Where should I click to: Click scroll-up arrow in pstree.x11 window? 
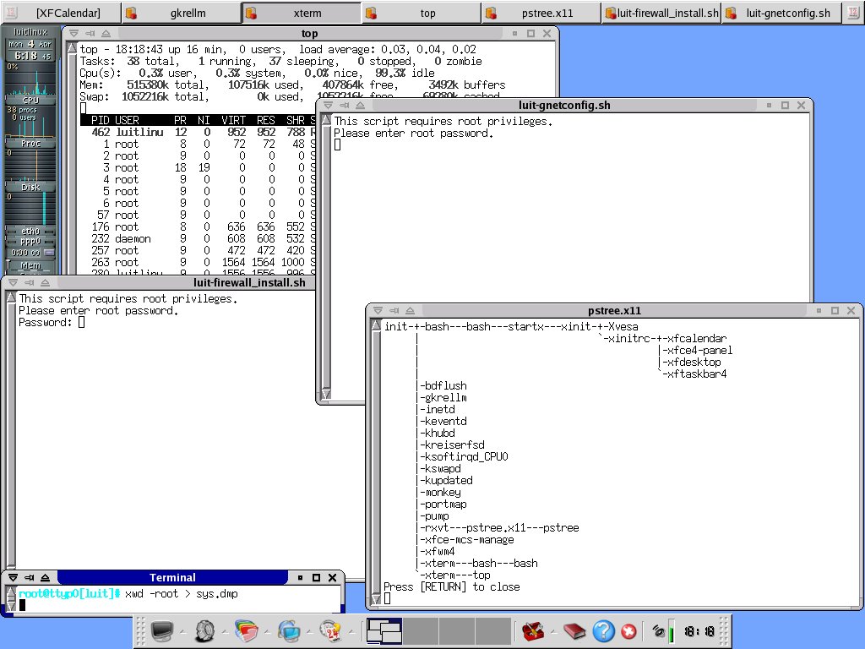tap(376, 325)
